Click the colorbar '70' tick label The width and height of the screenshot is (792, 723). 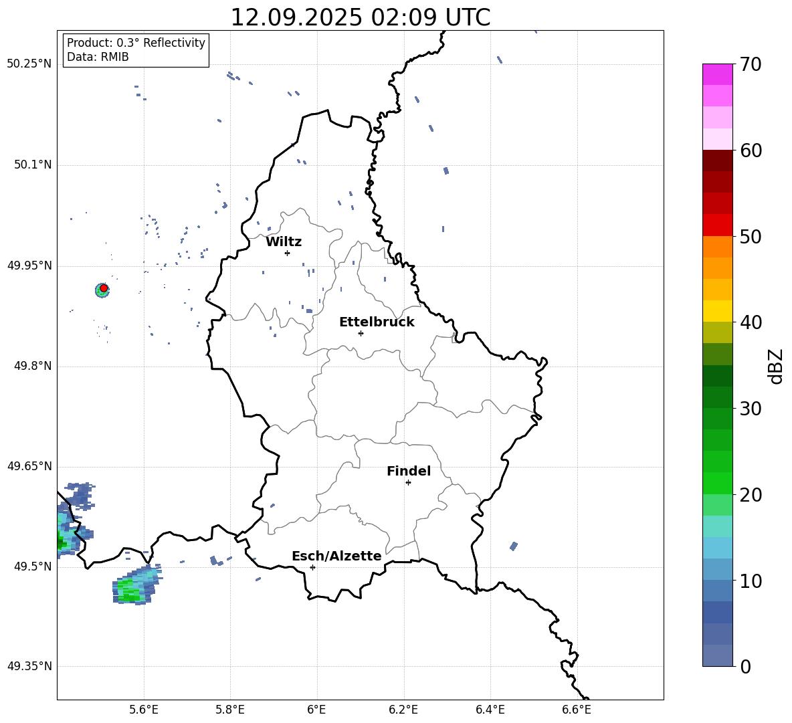[751, 64]
